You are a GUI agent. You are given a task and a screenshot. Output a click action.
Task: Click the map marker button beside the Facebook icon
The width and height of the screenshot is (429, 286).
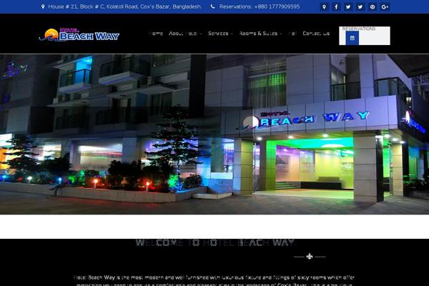coord(324,7)
